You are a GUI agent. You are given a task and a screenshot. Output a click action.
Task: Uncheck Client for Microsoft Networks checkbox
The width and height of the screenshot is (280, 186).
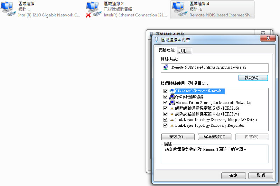165,91
